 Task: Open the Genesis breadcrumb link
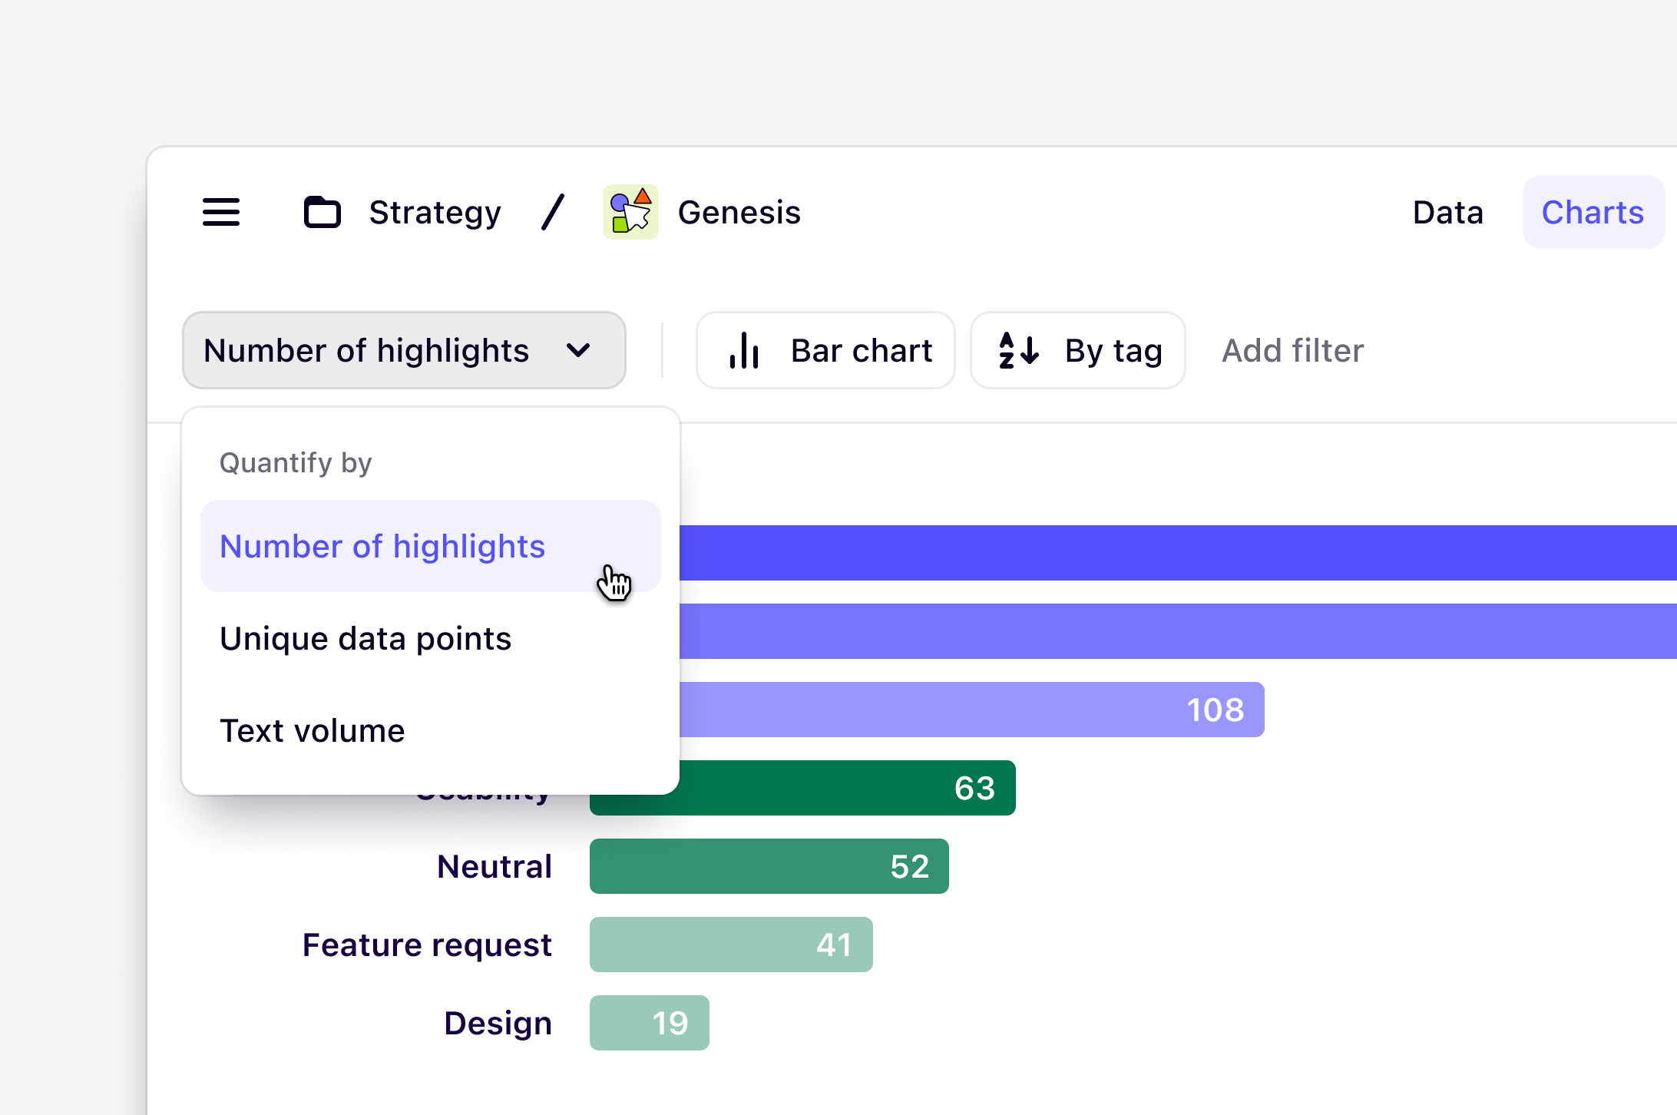coord(739,213)
